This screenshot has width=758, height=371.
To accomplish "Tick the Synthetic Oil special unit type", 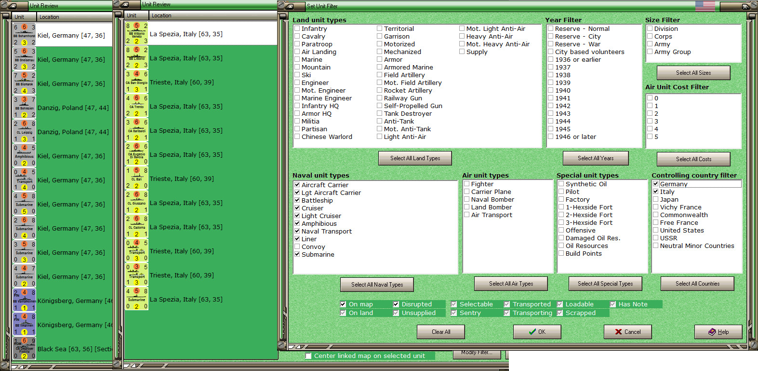I will 561,184.
